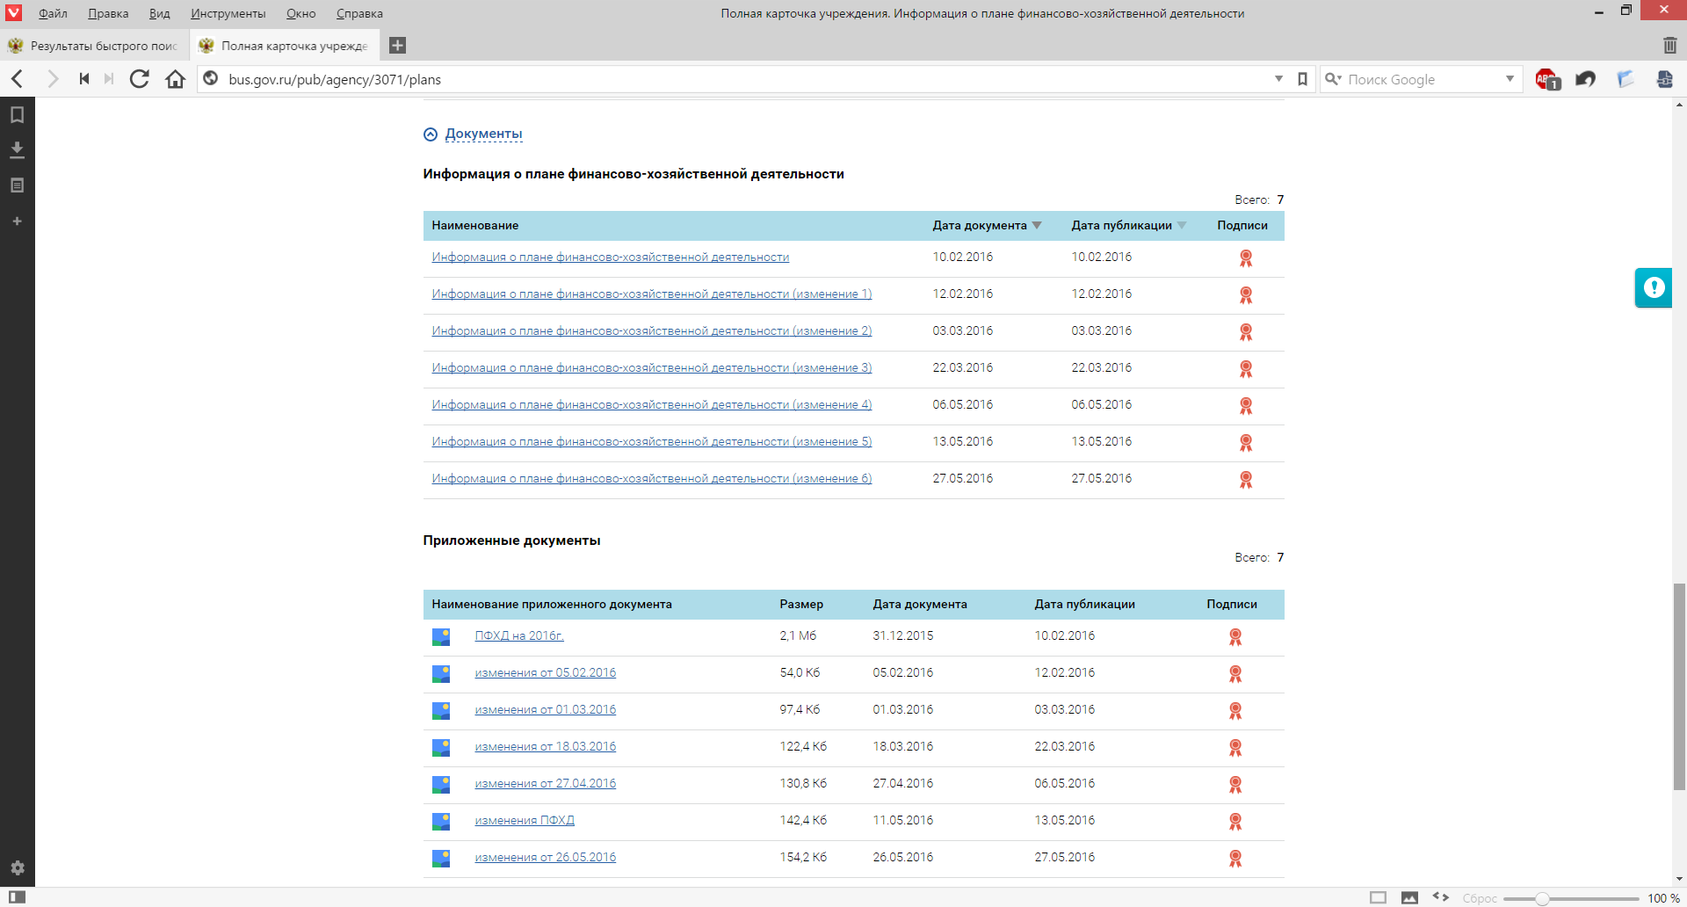View signature for изменения от 26.05.2016

(1234, 859)
